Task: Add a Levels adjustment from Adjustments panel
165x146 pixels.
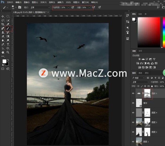Action: [x=143, y=59]
